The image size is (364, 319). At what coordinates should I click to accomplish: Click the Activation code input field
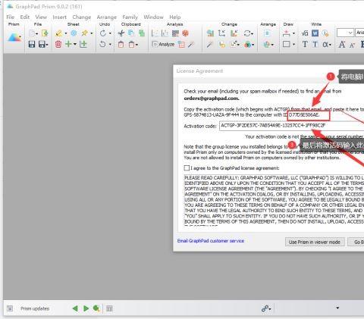(292, 126)
